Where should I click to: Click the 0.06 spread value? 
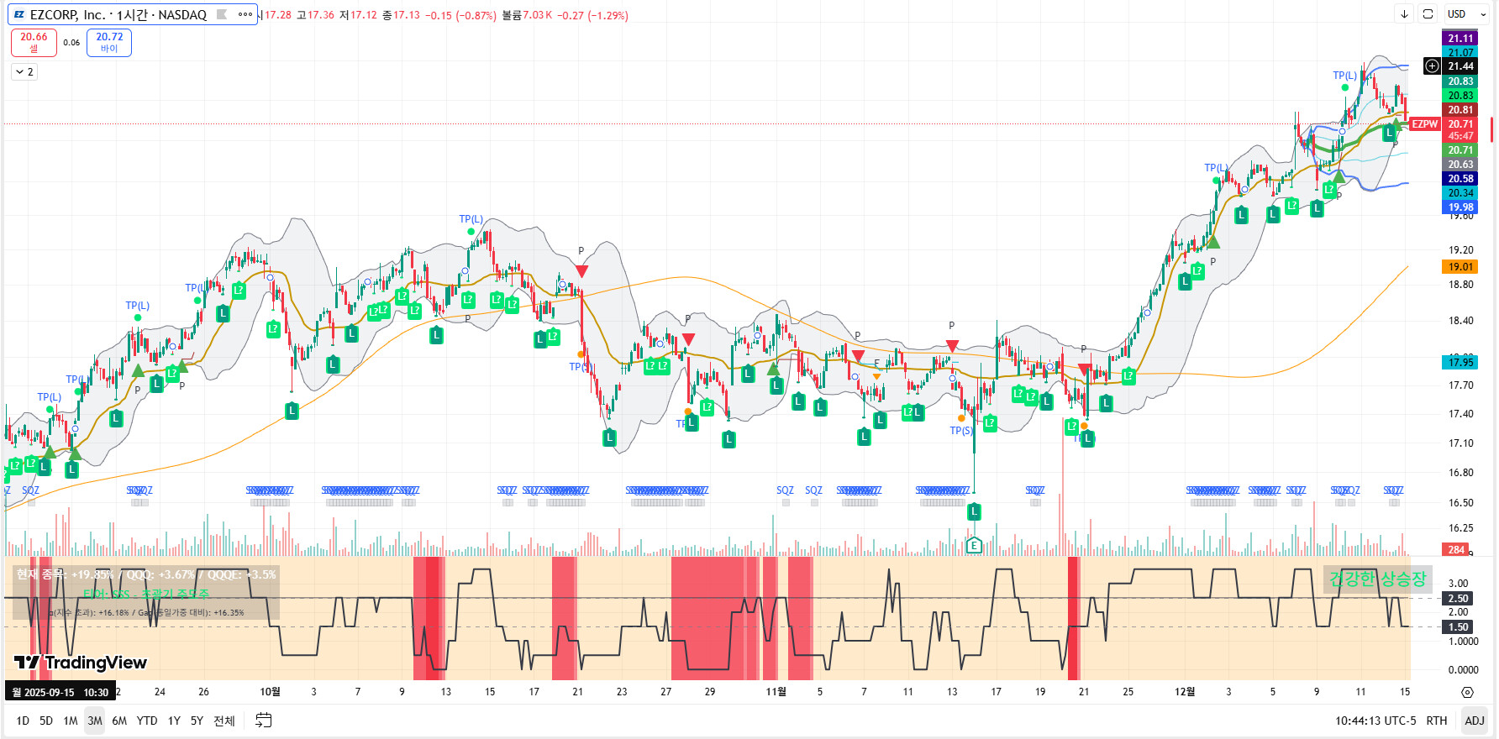click(x=71, y=43)
